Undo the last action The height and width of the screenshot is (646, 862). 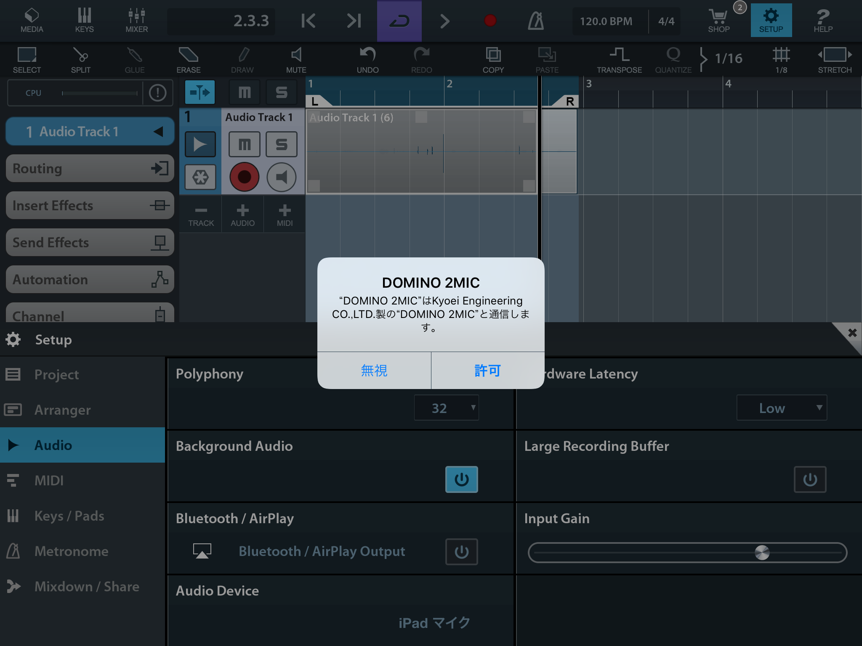click(x=368, y=60)
